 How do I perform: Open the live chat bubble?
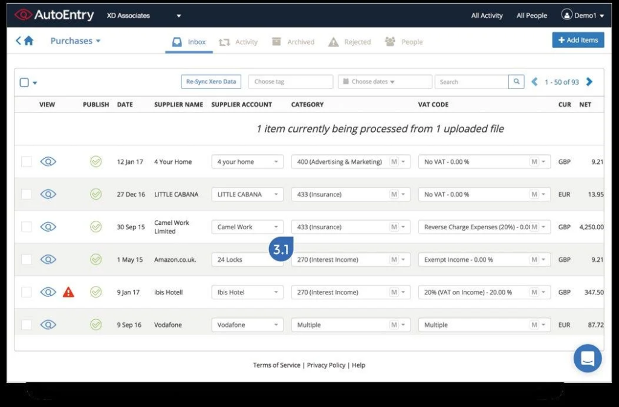[x=587, y=358]
